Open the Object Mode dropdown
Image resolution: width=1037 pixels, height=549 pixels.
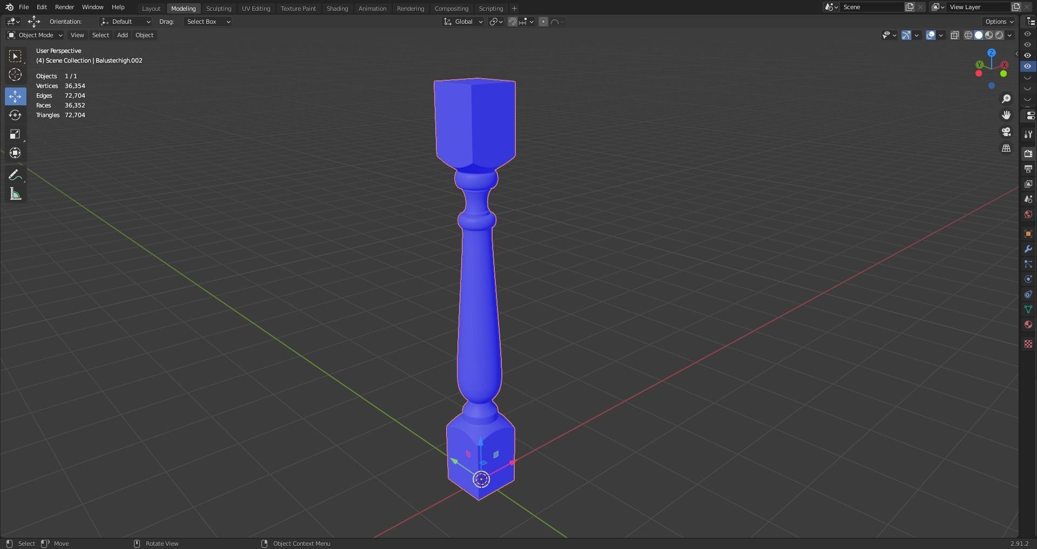35,35
